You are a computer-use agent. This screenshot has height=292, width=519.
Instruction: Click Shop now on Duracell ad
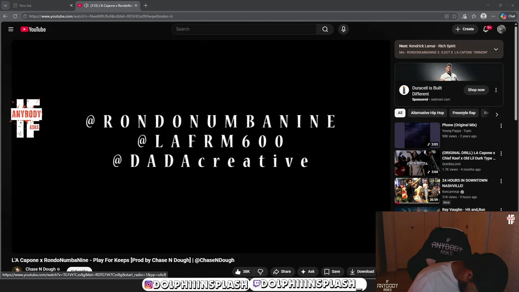(x=476, y=90)
